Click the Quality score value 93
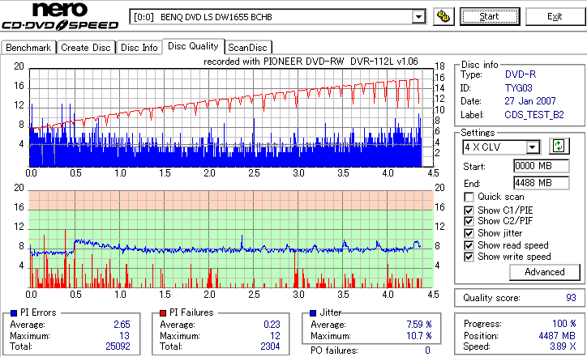This screenshot has height=357, width=587. (571, 298)
